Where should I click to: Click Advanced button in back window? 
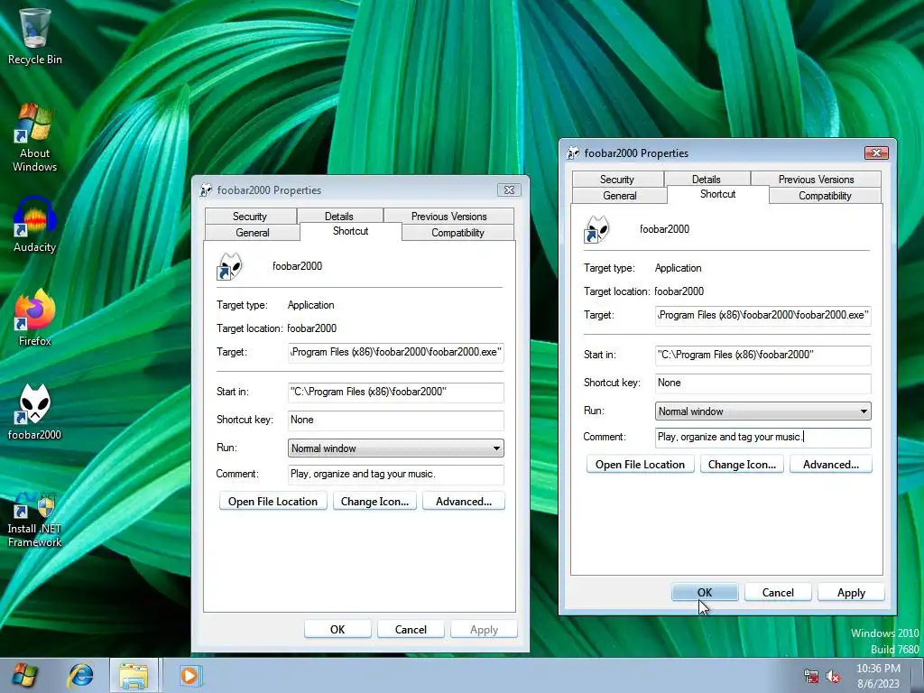click(x=464, y=502)
